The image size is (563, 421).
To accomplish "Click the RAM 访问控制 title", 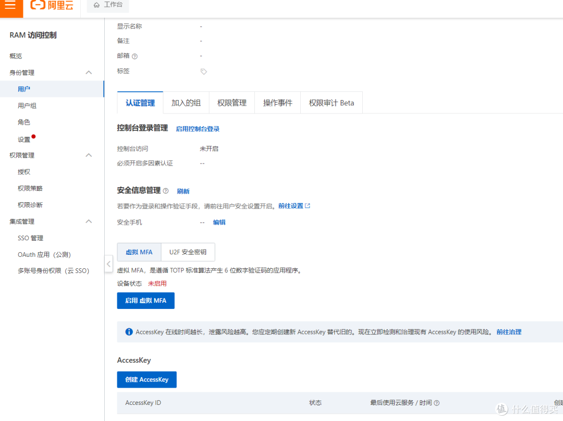I will click(x=33, y=35).
